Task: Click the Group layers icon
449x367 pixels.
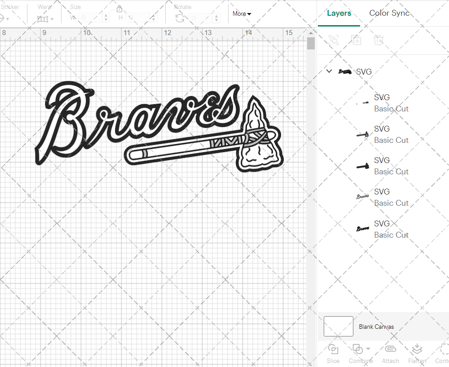Action: point(334,40)
